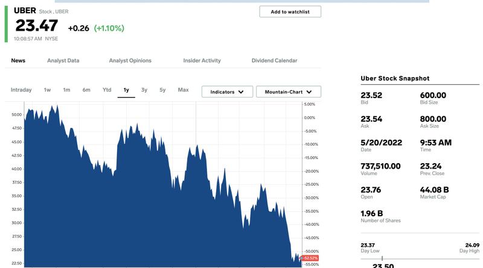The image size is (483, 268).
Task: Open the Analyst Opinions tab
Action: pyautogui.click(x=130, y=61)
